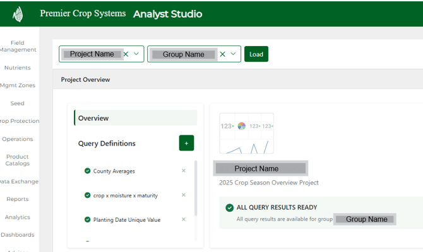Expand the Group Name dropdown chevron
The width and height of the screenshot is (423, 252).
click(233, 54)
